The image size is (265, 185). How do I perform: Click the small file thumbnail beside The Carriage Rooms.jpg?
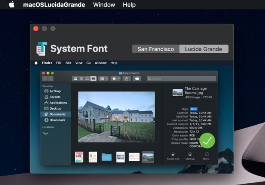(x=177, y=93)
